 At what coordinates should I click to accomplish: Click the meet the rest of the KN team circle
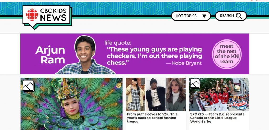pyautogui.click(x=227, y=54)
